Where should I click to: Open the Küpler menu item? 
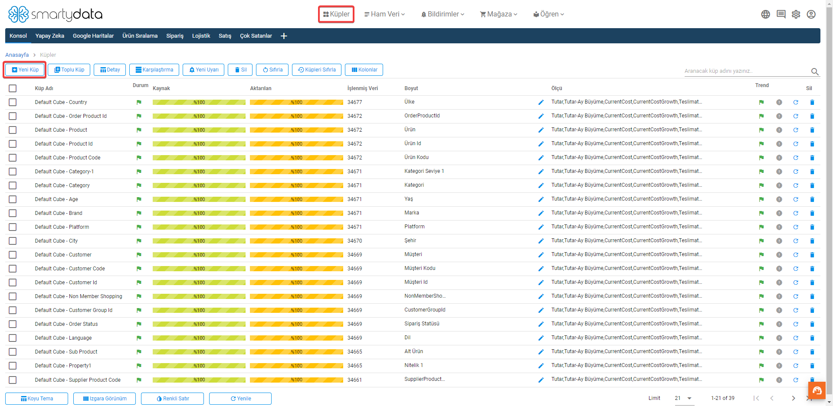point(336,14)
